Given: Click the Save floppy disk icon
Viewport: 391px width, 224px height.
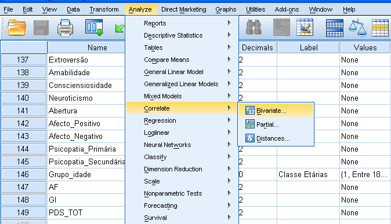Looking at the screenshot, I should coord(41,28).
